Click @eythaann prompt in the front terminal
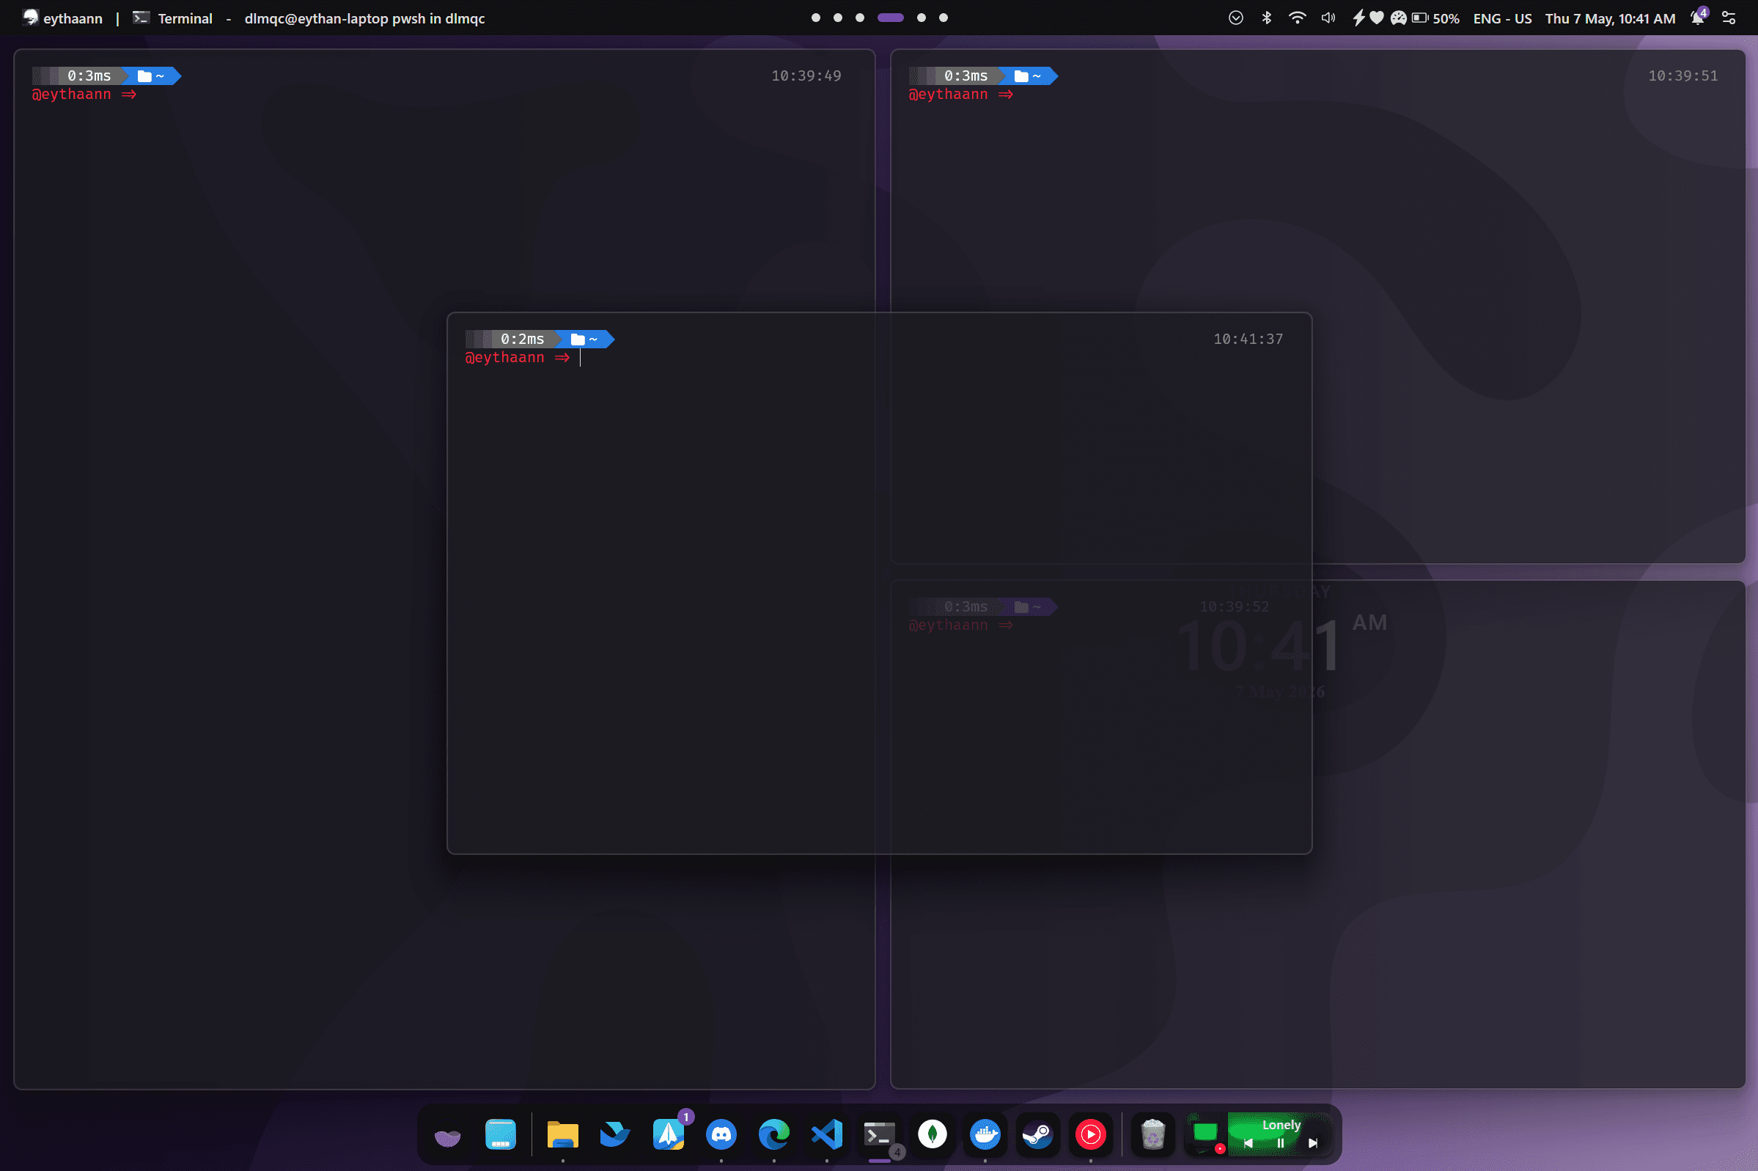Viewport: 1758px width, 1171px height. pyautogui.click(x=504, y=358)
